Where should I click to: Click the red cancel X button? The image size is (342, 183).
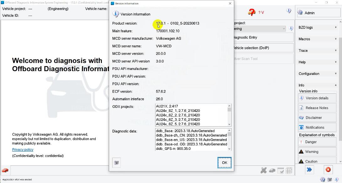coord(328,170)
